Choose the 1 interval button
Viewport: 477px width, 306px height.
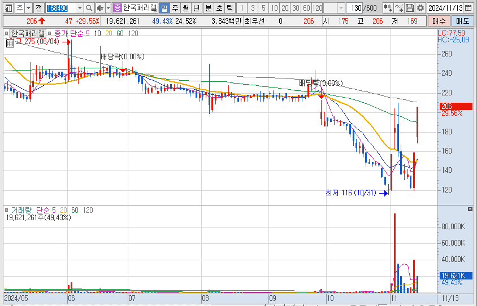(x=242, y=8)
